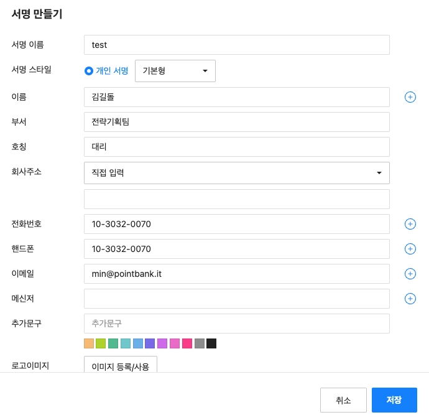The height and width of the screenshot is (420, 429).
Task: Add an extra 이메일 using the plus icon
Action: 410,274
